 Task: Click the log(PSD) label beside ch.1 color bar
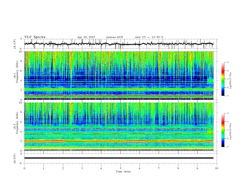tap(230, 81)
